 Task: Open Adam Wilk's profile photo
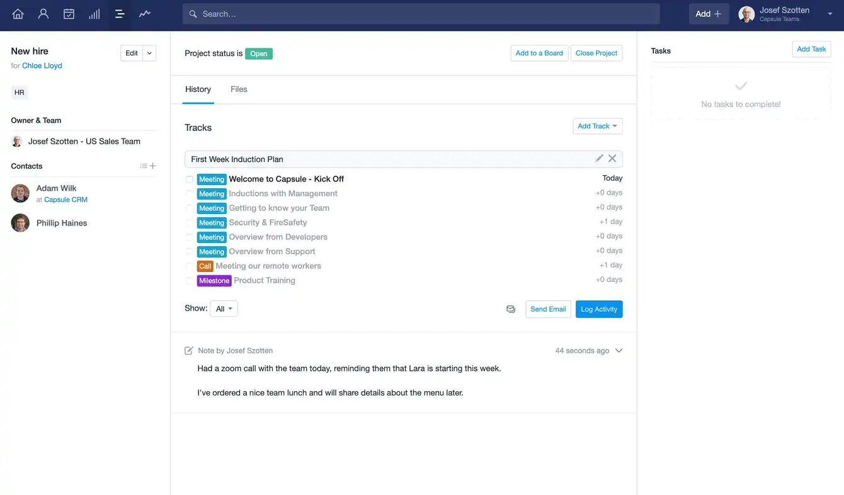20,193
